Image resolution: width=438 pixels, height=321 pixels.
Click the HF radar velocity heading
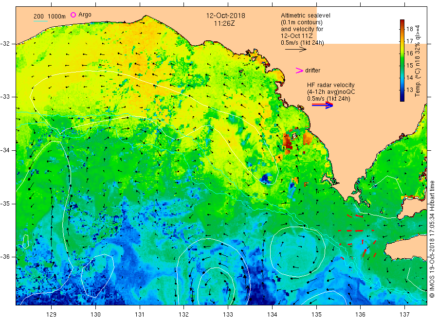click(331, 85)
